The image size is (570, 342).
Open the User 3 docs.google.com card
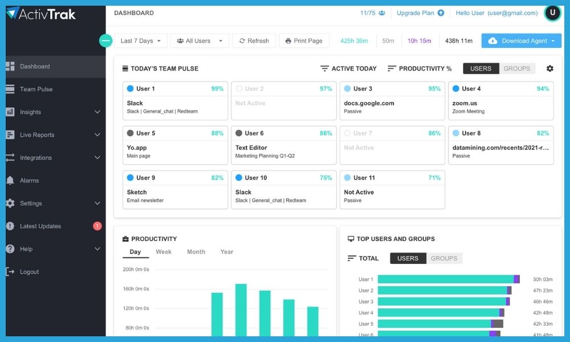tap(392, 101)
